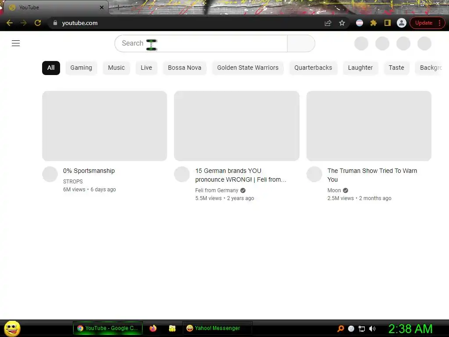Open Yahoo! Messenger from the taskbar
Image resolution: width=449 pixels, height=337 pixels.
217,328
